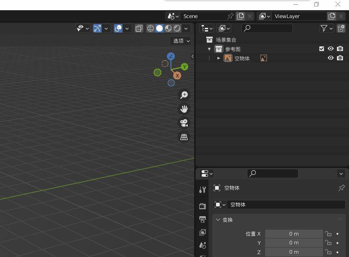The height and width of the screenshot is (257, 349).
Task: Click the pan view hand button
Action: point(184,109)
